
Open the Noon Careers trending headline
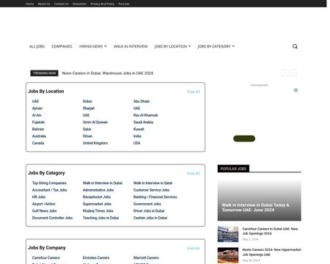point(108,73)
